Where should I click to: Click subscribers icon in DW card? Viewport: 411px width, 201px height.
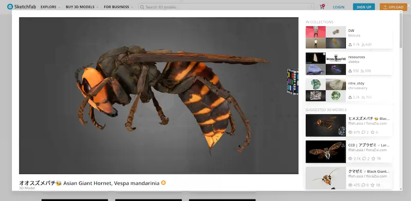tap(363, 45)
